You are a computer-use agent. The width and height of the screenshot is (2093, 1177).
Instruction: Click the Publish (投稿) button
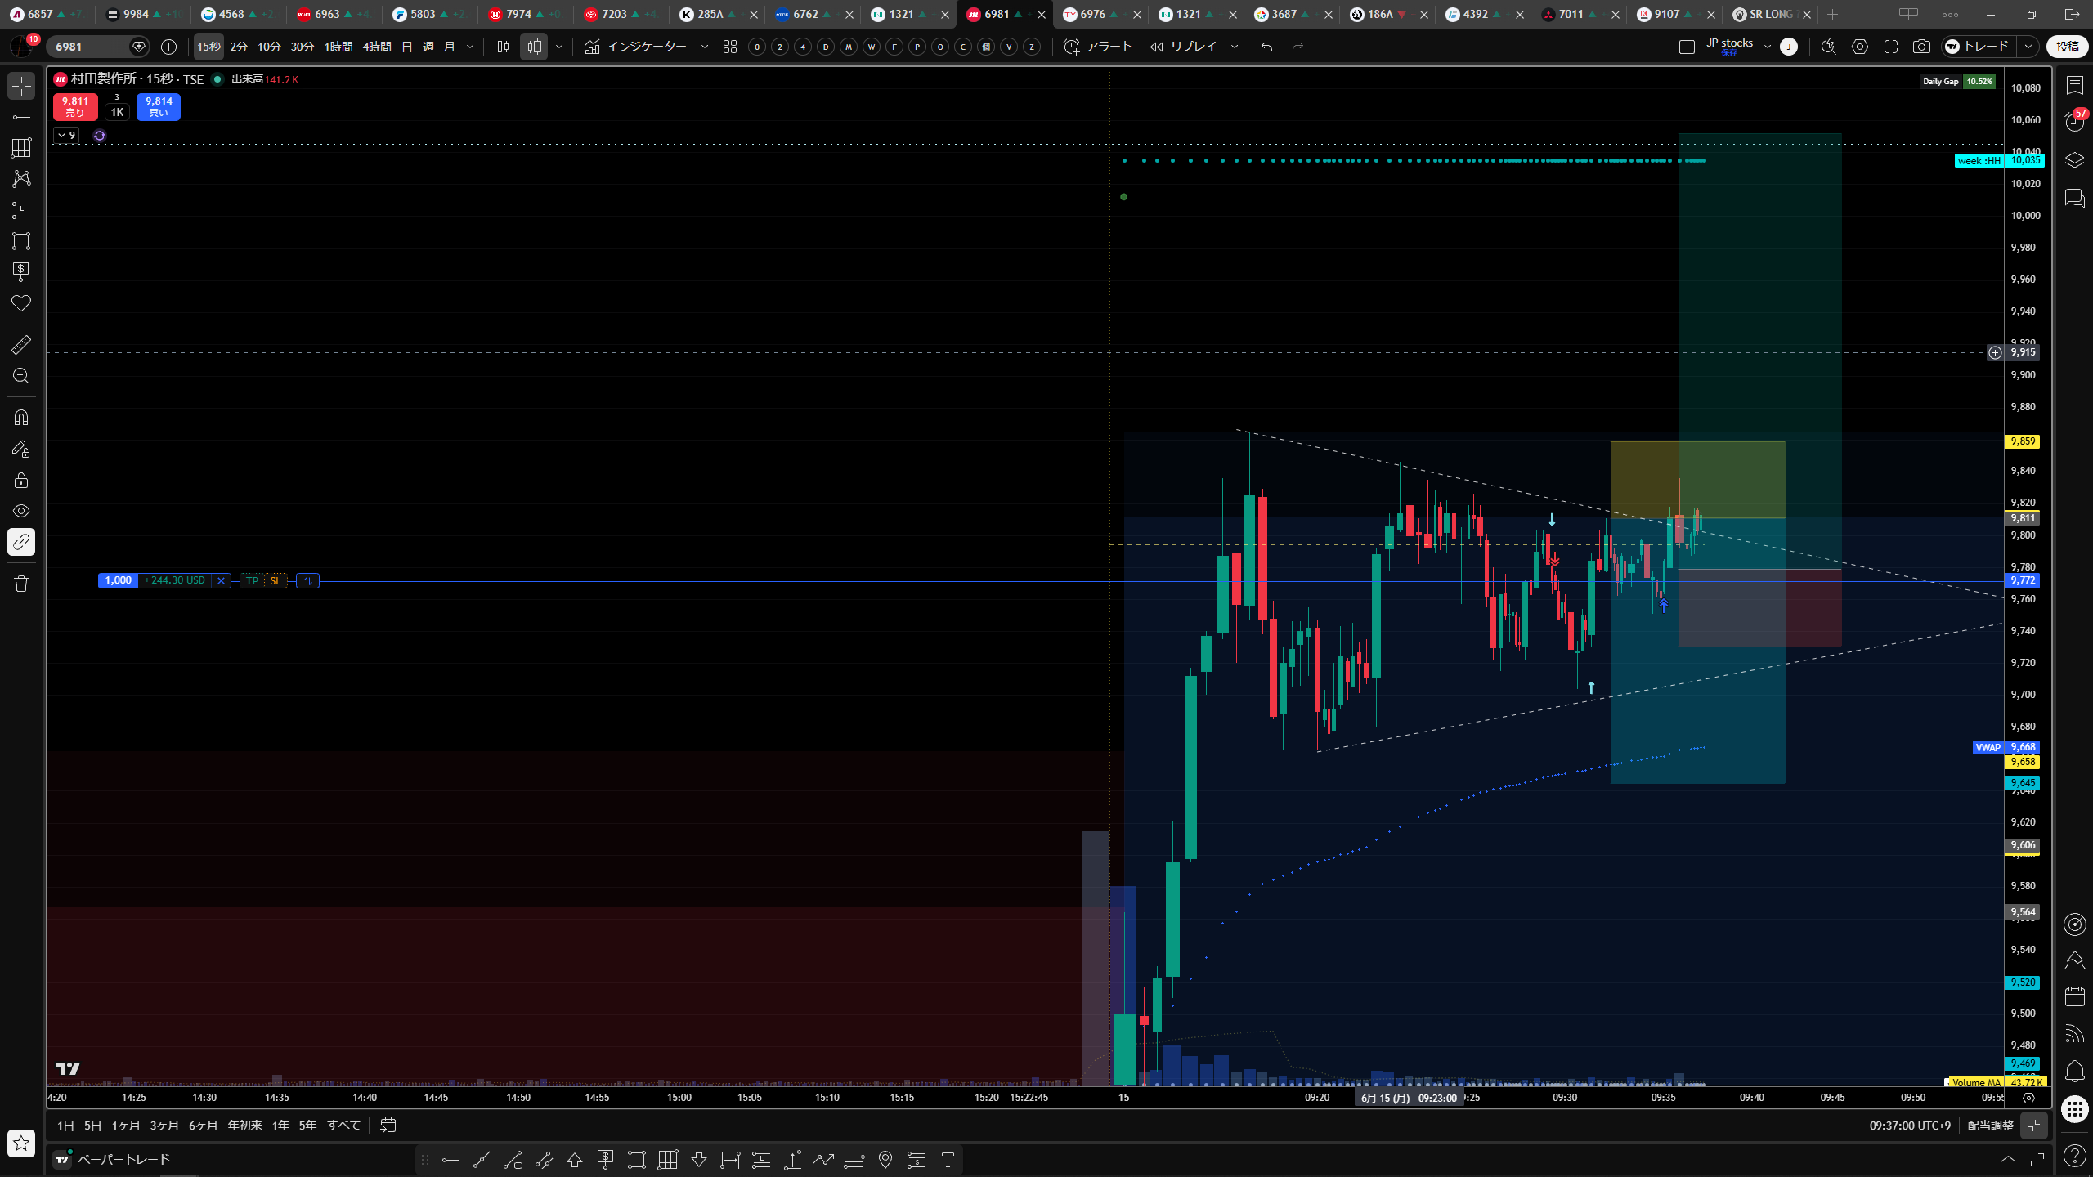click(2067, 47)
